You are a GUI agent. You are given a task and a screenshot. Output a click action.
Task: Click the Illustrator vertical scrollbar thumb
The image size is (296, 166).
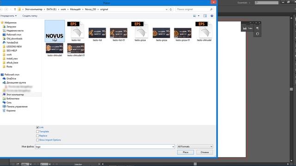point(291,89)
